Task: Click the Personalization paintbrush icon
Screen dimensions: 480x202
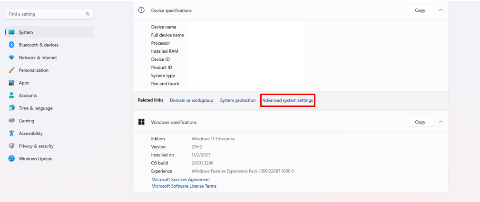Action: click(11, 70)
